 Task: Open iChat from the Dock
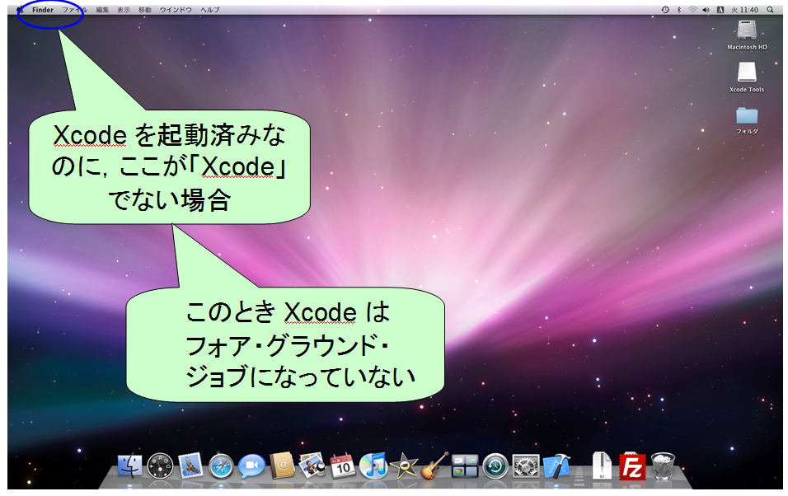251,466
